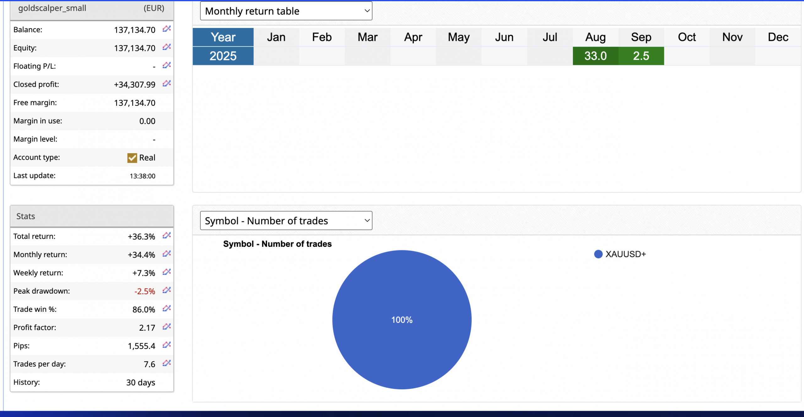The height and width of the screenshot is (417, 804).
Task: Click the Stats panel header
Action: [x=92, y=216]
